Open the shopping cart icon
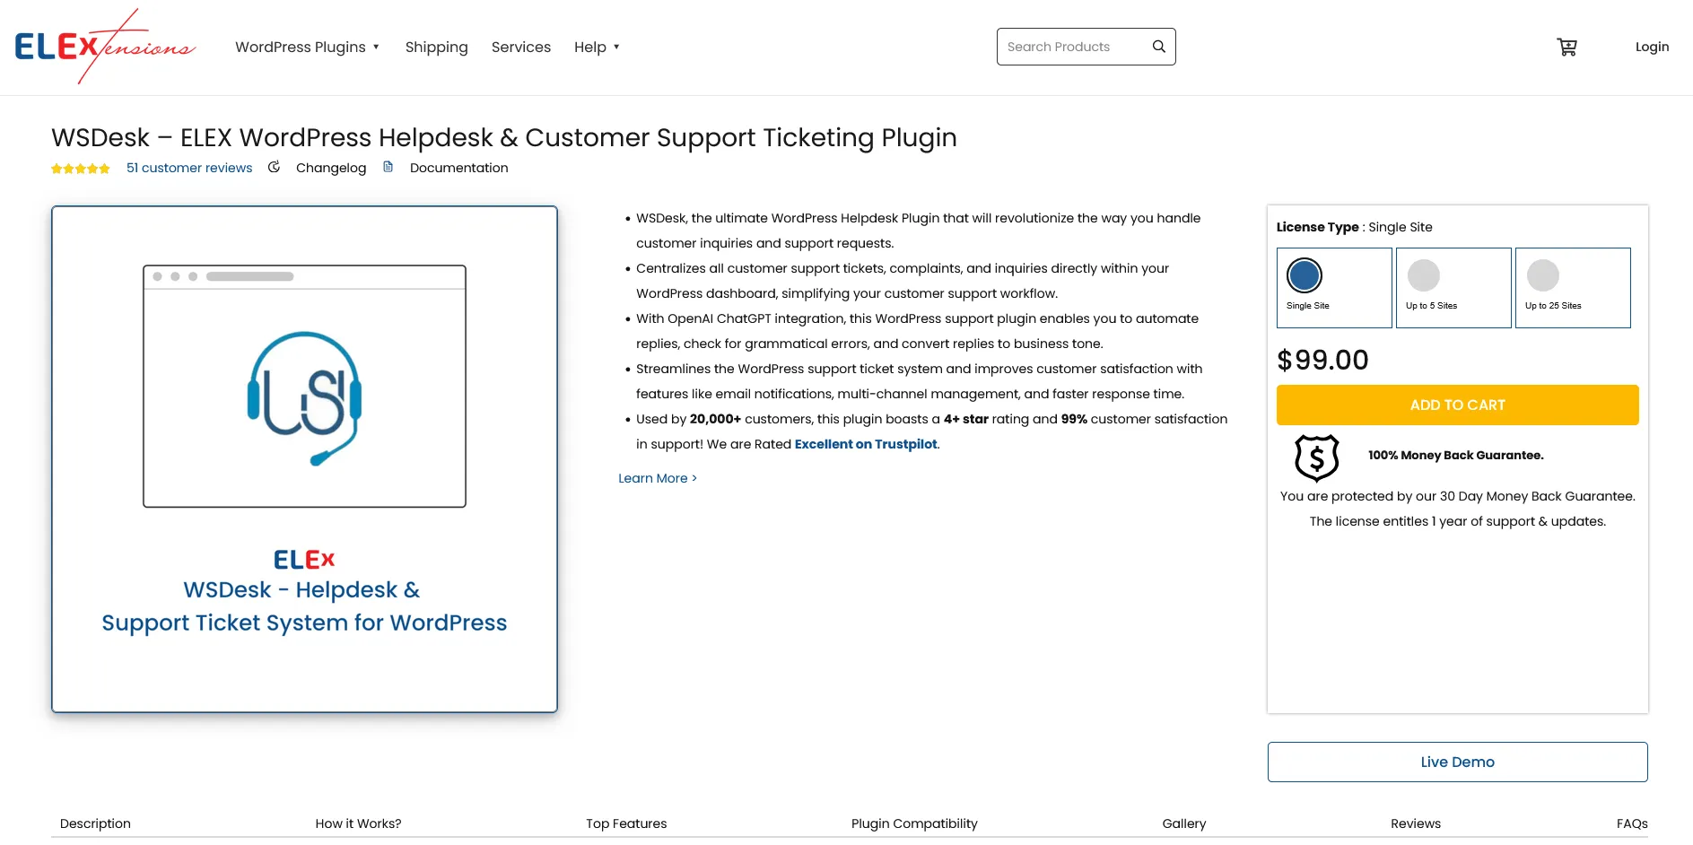 click(1566, 47)
